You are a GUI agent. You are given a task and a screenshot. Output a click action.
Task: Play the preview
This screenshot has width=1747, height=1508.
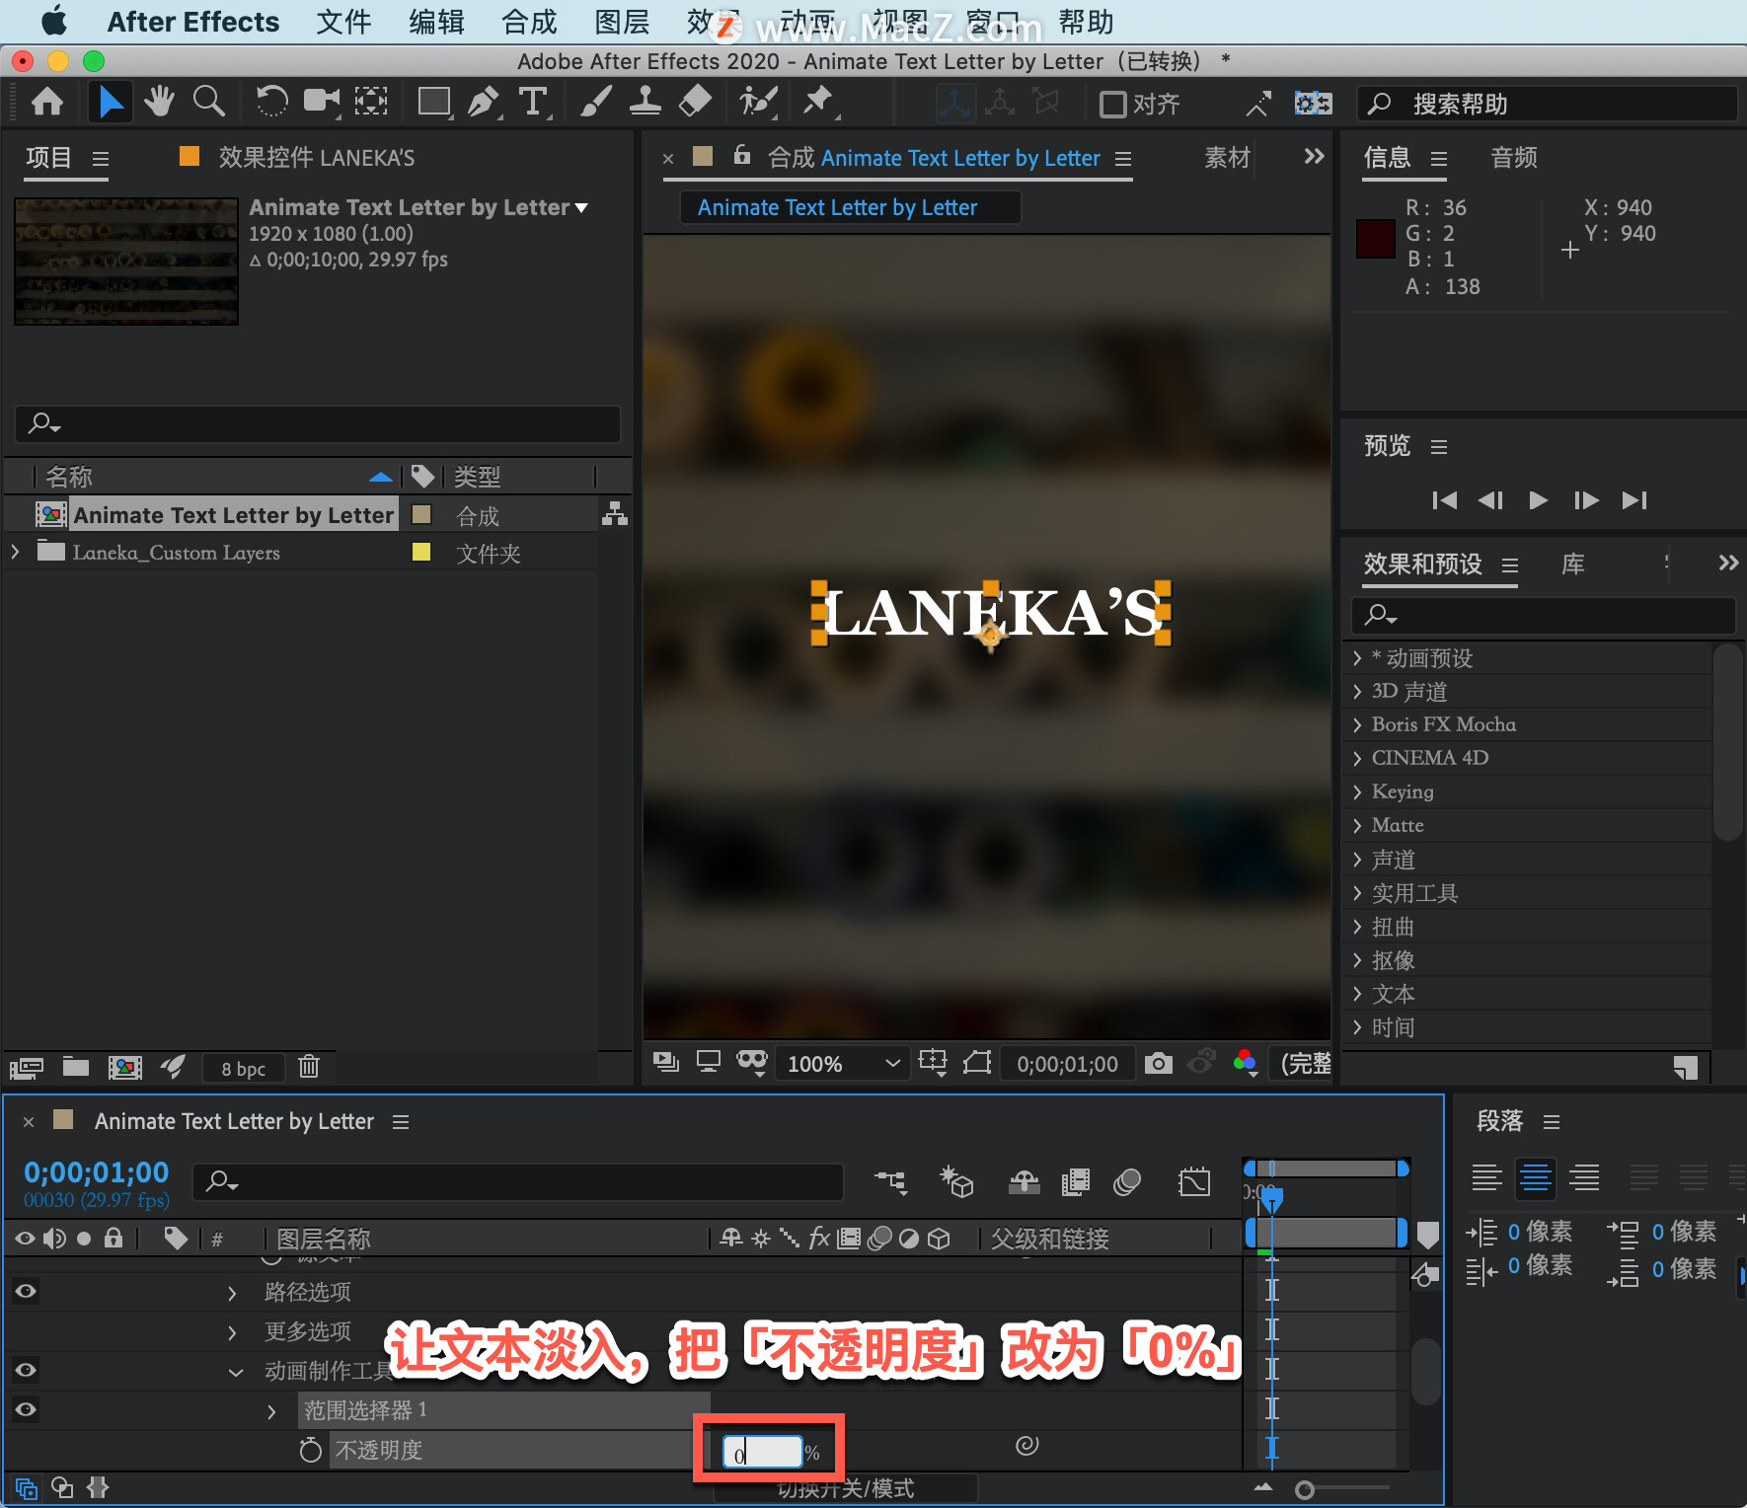(1538, 500)
